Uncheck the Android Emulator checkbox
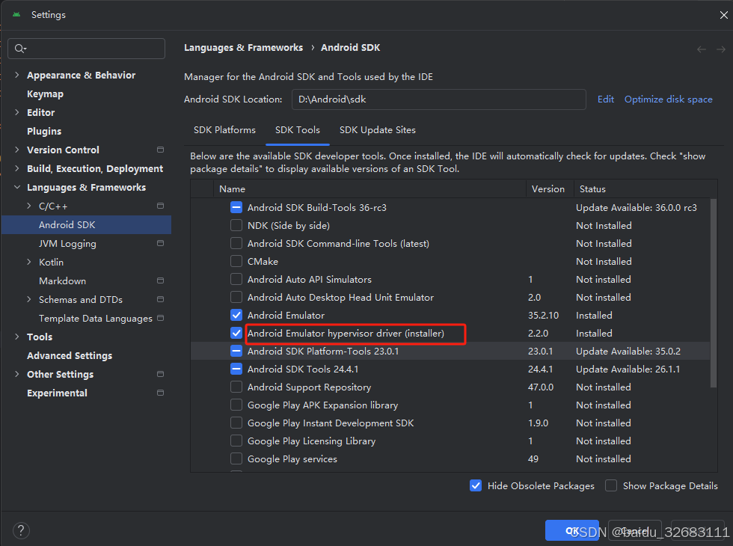Image resolution: width=733 pixels, height=546 pixels. 236,316
